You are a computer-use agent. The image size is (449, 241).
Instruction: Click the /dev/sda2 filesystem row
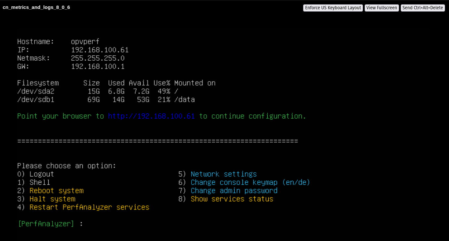[98, 91]
